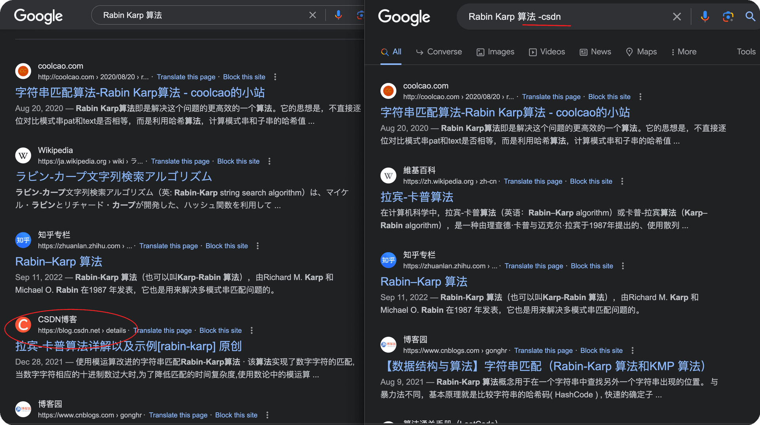Select the All tab

point(391,52)
